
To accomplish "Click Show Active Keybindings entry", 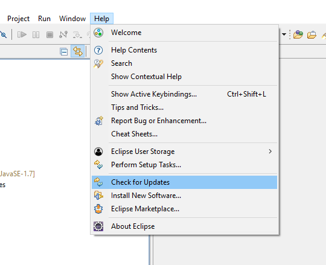I will point(184,94).
